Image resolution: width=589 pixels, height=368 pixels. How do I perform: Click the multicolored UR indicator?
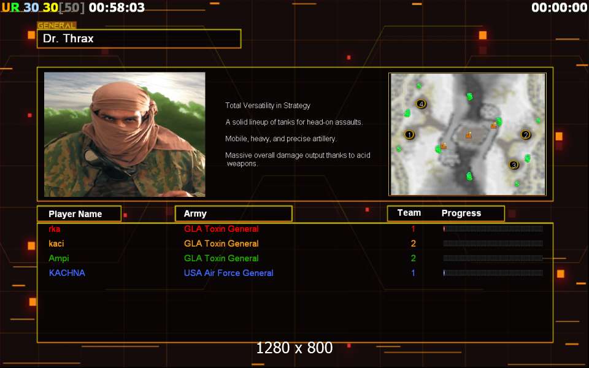point(10,7)
